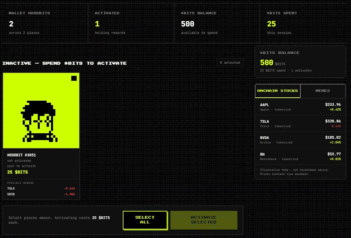Select the "not activated" status text
The width and height of the screenshot is (351, 238).
point(19,161)
